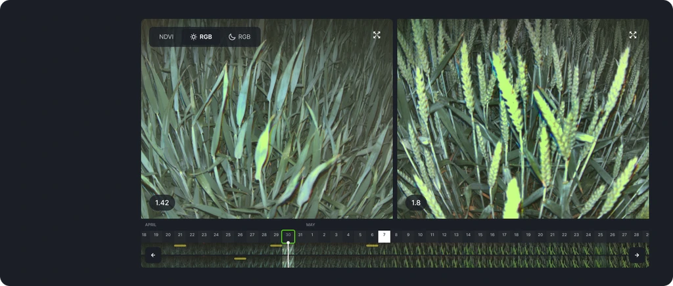This screenshot has width=673, height=286.
Task: Expand the right wheat image to fullscreen
Action: coord(633,35)
